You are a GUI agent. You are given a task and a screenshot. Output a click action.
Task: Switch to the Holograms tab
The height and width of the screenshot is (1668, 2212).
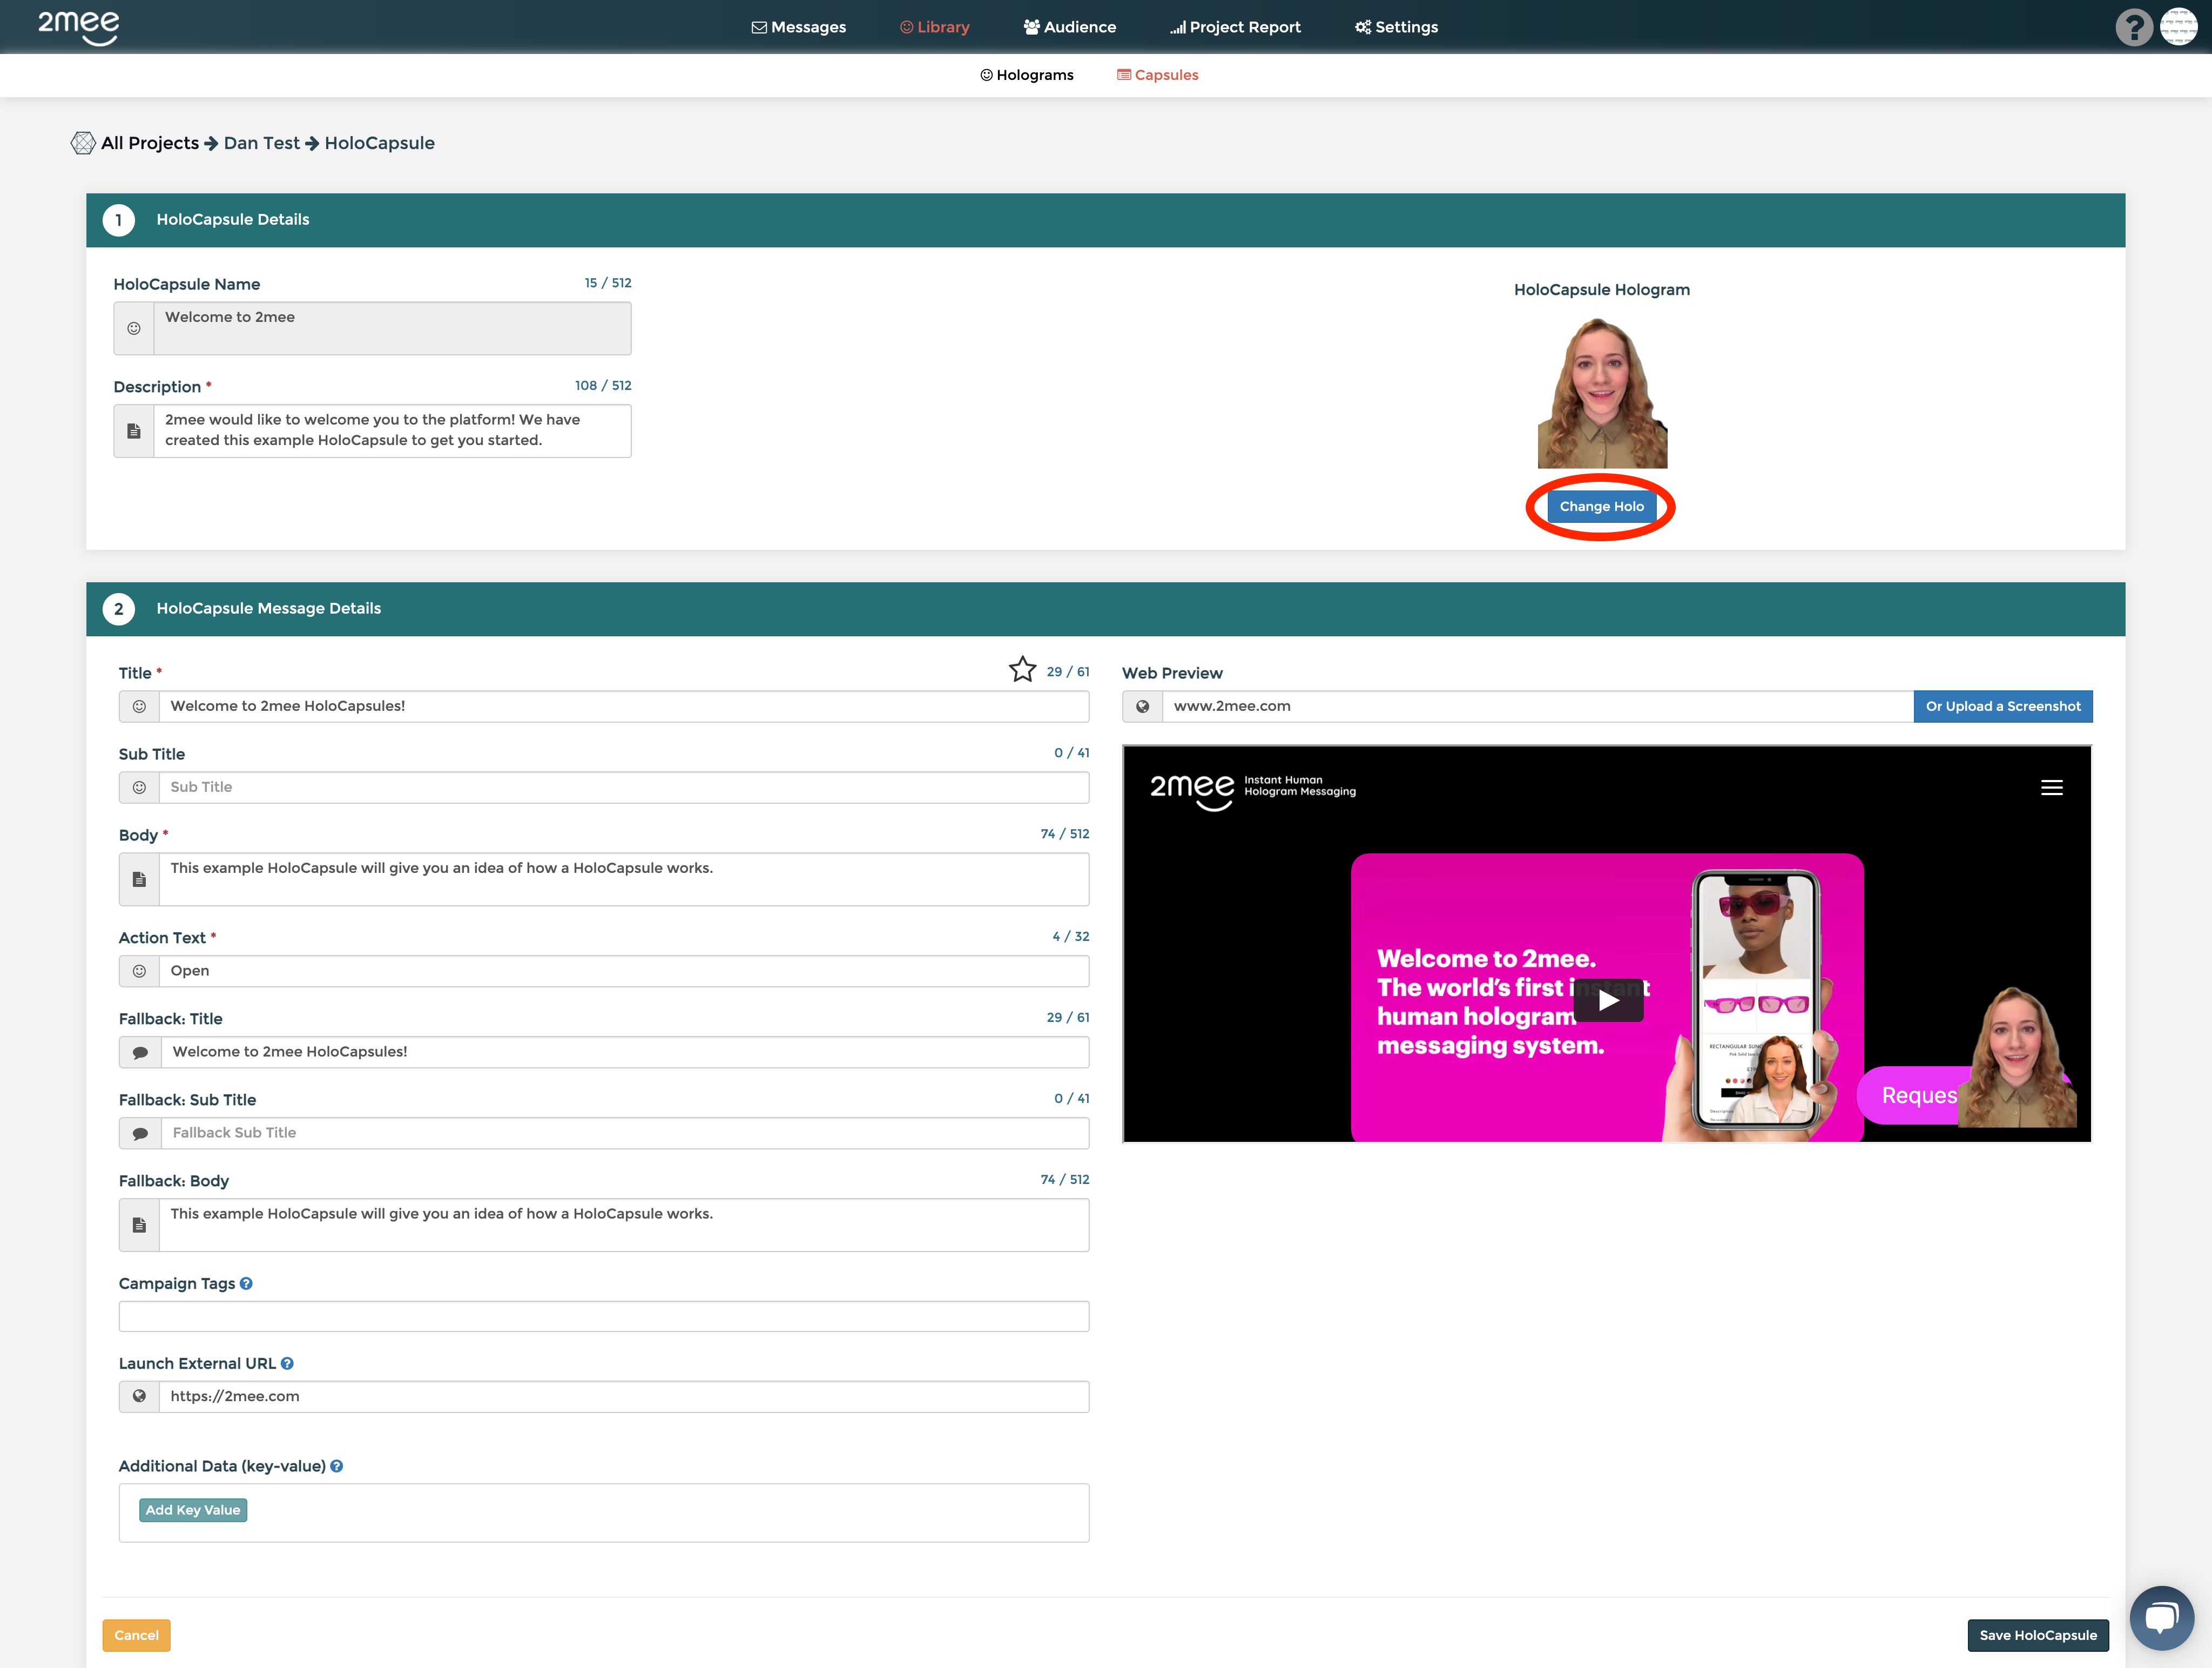click(1026, 75)
